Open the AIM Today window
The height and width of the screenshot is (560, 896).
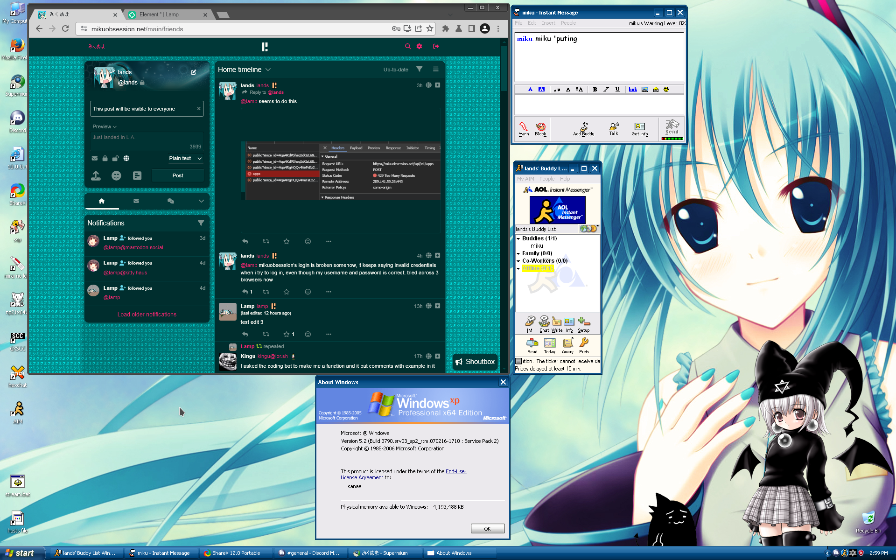click(x=550, y=345)
